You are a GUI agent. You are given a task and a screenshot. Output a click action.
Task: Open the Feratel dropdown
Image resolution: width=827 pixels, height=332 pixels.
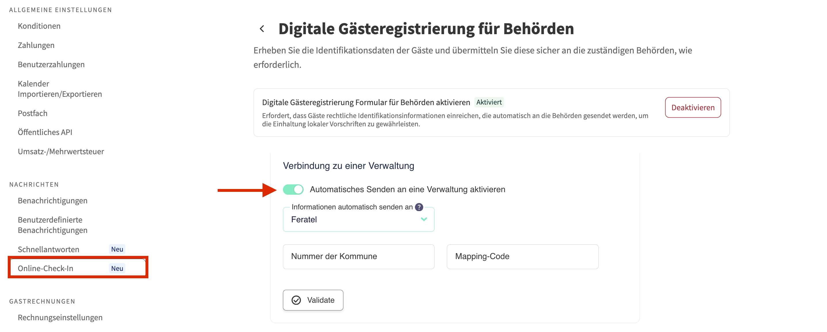[x=358, y=220]
